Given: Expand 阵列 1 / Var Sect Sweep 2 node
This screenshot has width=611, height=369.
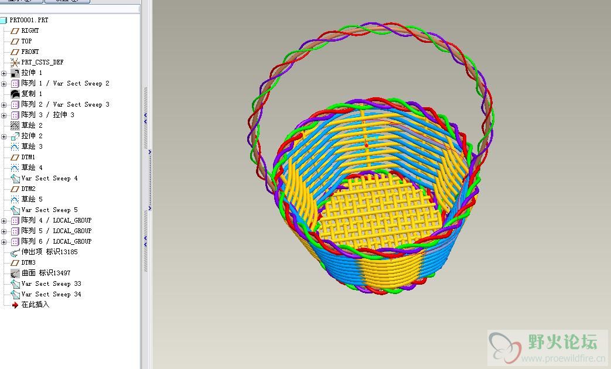Looking at the screenshot, I should click(x=4, y=84).
